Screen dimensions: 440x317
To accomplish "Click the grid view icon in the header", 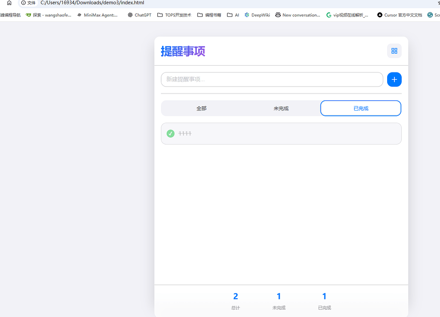I will 394,51.
